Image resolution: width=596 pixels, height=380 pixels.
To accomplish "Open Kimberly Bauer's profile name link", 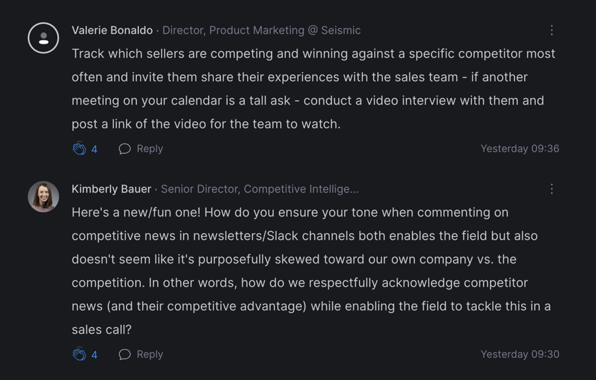I will click(x=111, y=189).
